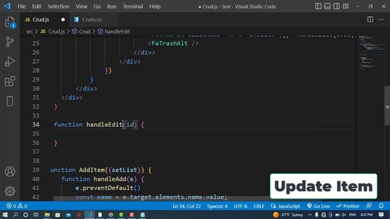This screenshot has width=390, height=219.
Task: Open the Customize Layout options
Action: pyautogui.click(x=346, y=6)
